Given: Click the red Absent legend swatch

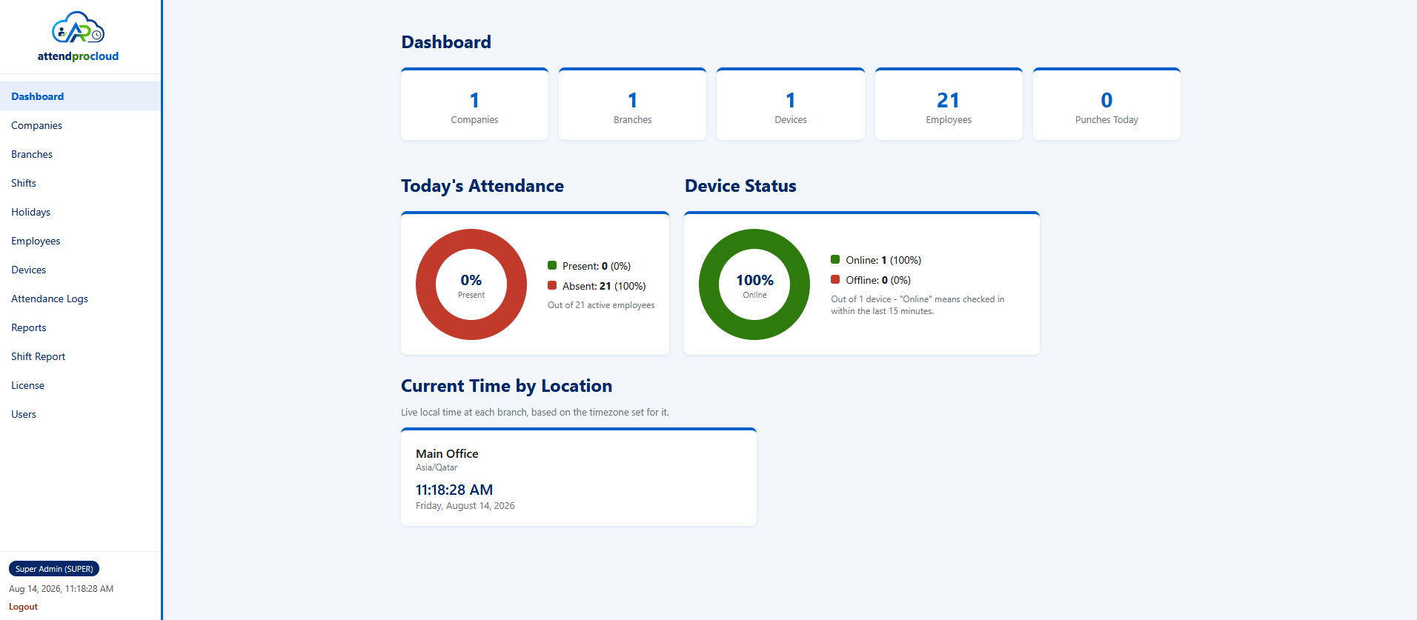Looking at the screenshot, I should (x=552, y=285).
